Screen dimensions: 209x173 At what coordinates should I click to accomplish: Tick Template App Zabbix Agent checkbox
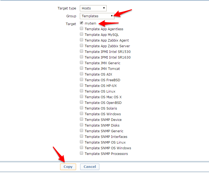pyautogui.click(x=81, y=40)
